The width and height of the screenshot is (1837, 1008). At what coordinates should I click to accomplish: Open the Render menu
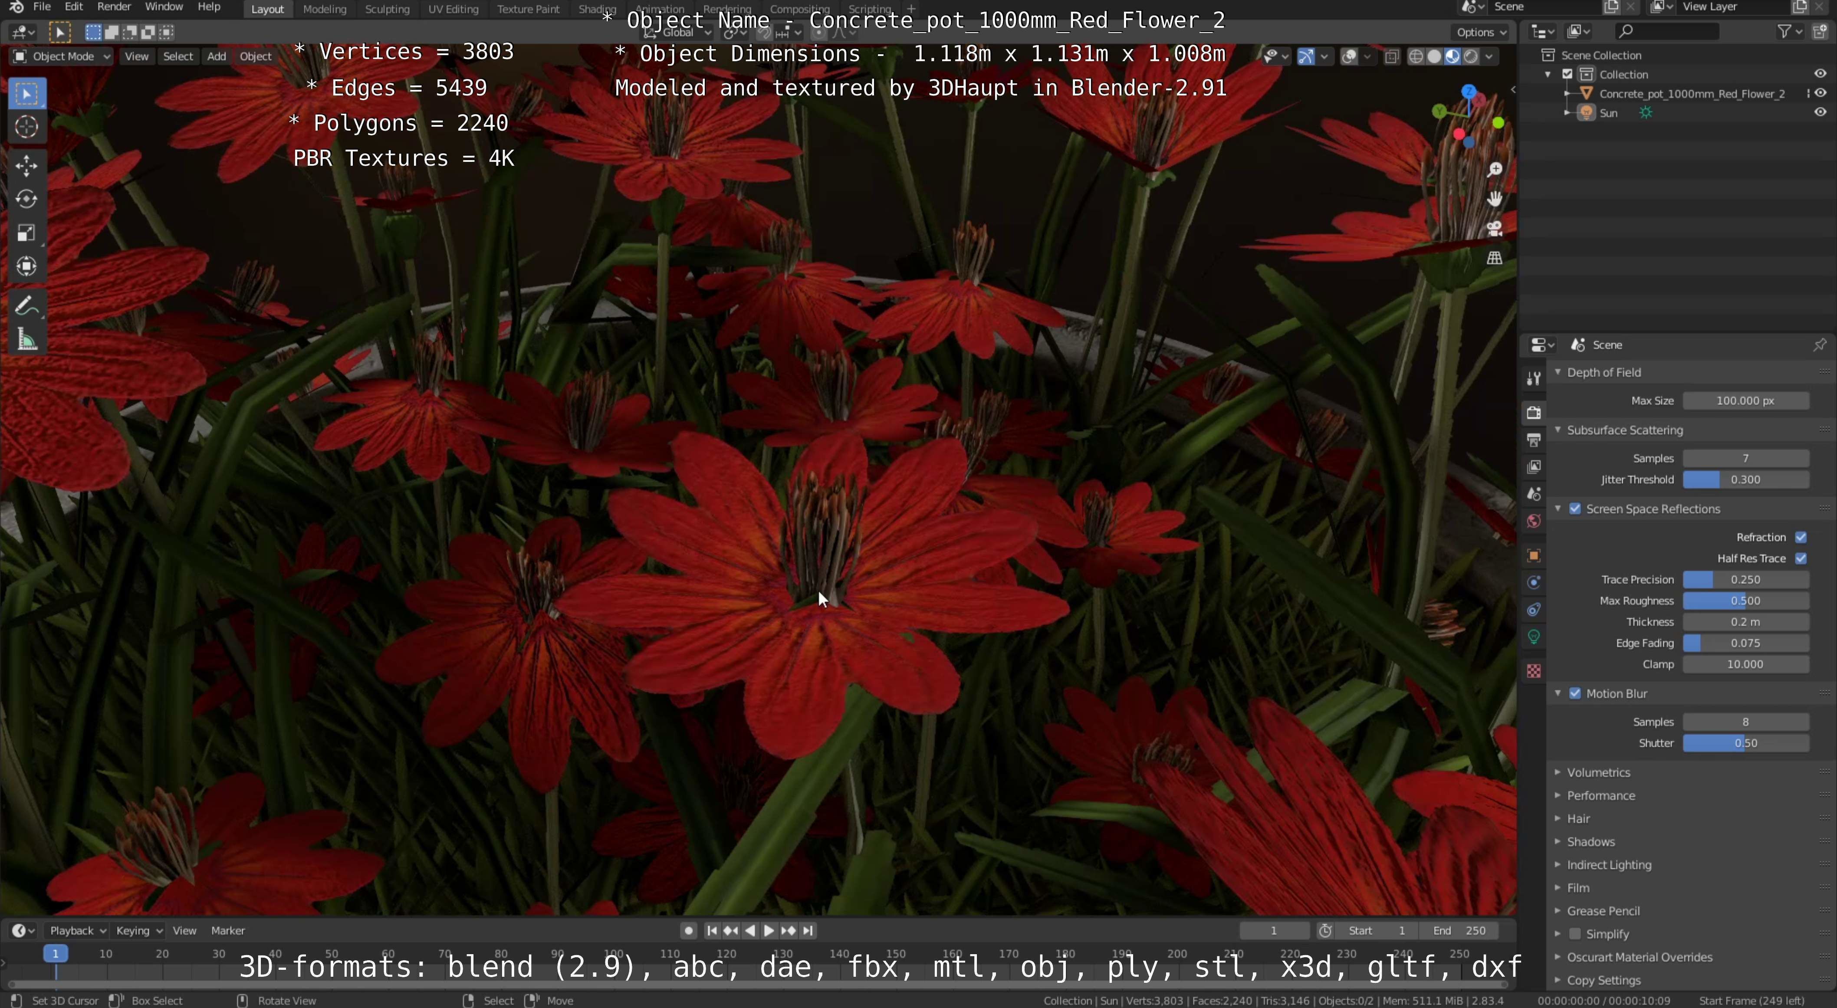click(114, 7)
